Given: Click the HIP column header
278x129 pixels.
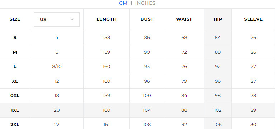Looking at the screenshot, I should click(218, 19).
